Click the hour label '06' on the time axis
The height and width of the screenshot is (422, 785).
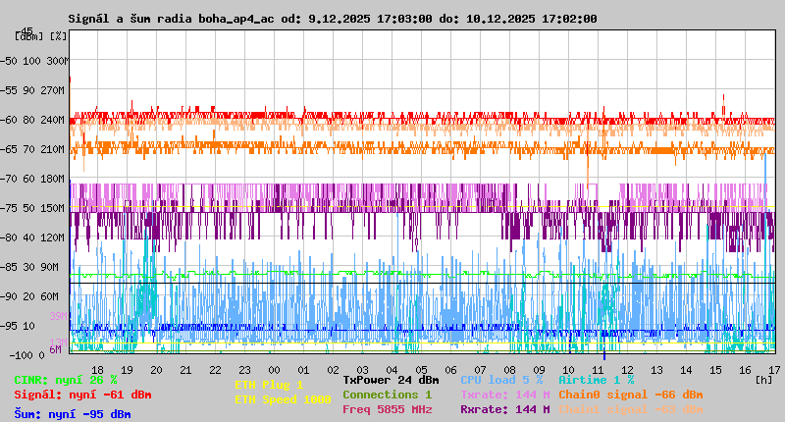point(450,370)
